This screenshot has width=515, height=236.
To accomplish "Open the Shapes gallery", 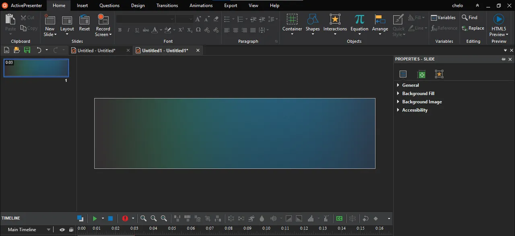I will point(313,25).
